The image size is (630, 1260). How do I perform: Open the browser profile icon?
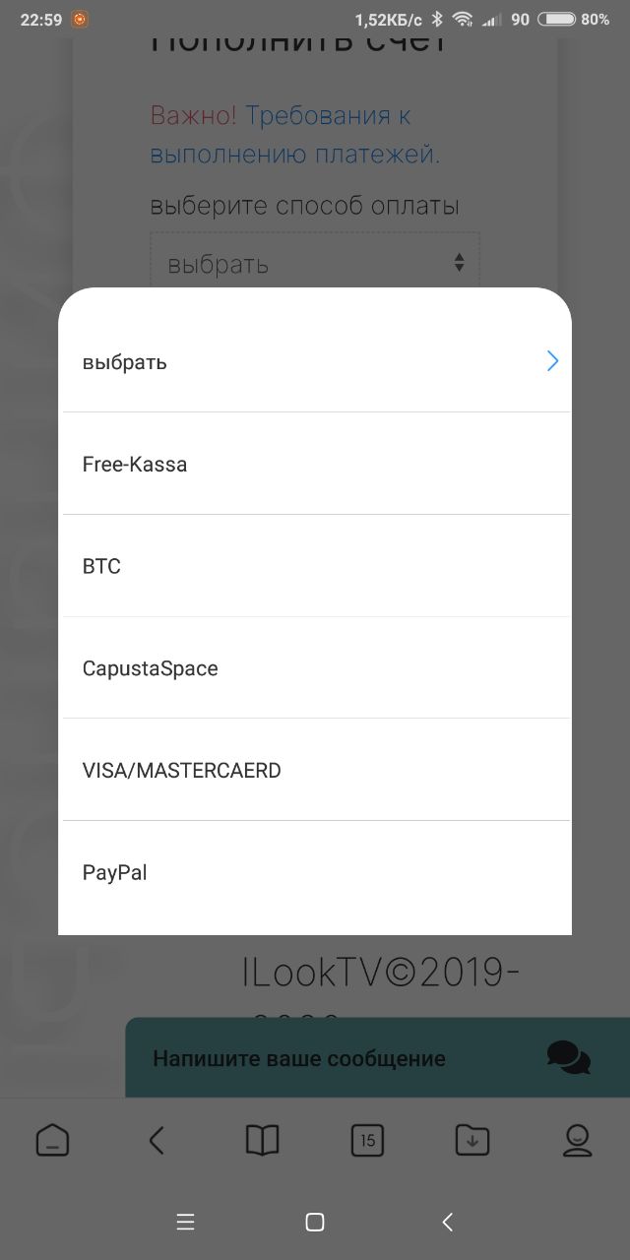point(578,1140)
